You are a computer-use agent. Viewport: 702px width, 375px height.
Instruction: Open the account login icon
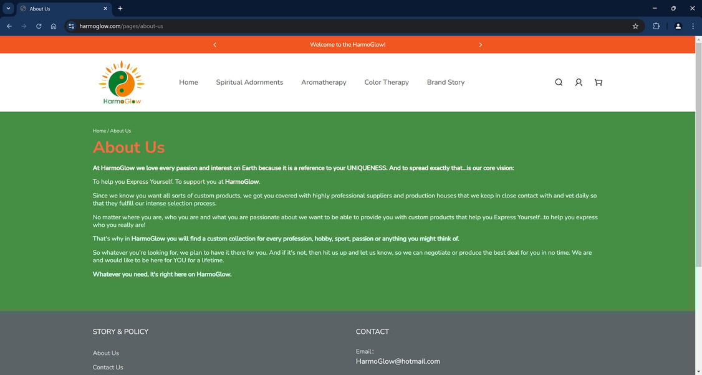tap(579, 82)
